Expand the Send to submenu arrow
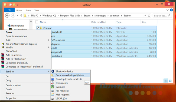176x102 pixels. 49,71
